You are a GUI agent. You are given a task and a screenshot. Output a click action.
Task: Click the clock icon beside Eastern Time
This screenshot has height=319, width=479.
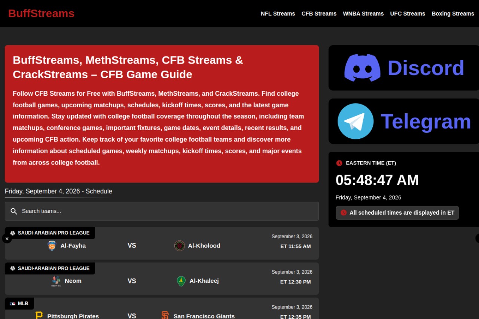tap(339, 163)
